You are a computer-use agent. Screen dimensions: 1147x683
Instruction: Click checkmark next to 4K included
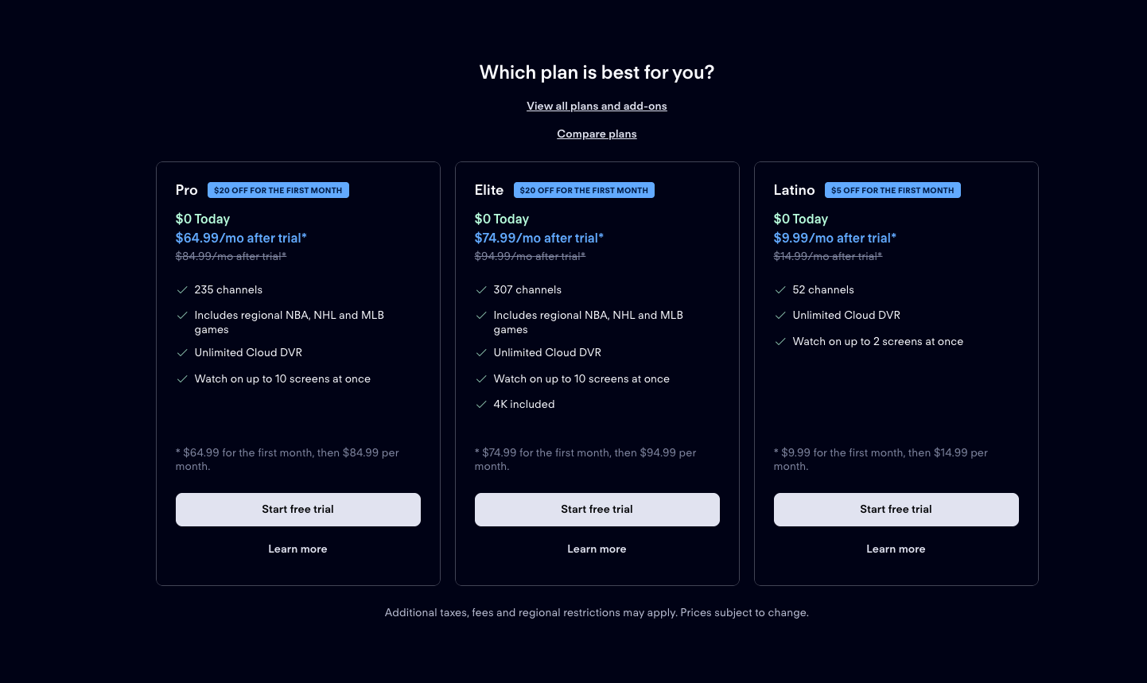(x=481, y=405)
